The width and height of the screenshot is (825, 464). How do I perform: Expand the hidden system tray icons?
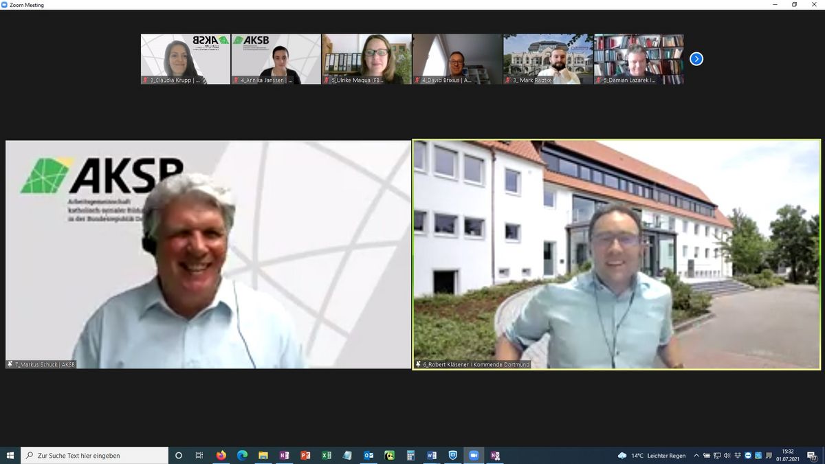(696, 455)
